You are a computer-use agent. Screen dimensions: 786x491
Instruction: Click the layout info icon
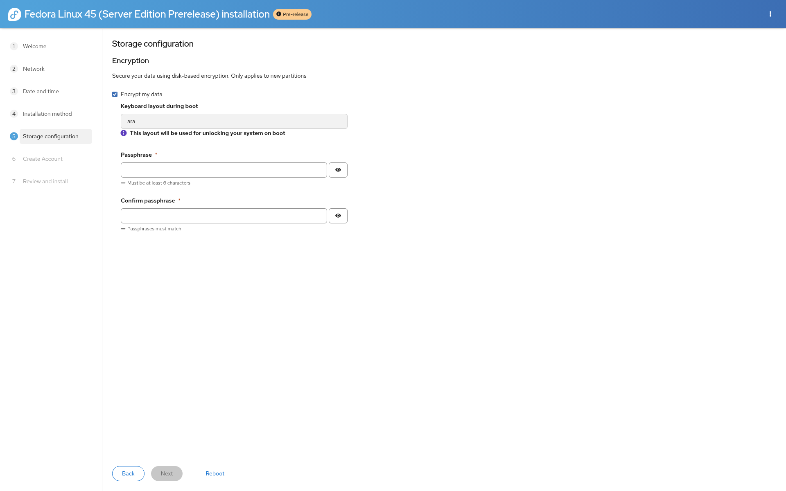point(124,133)
